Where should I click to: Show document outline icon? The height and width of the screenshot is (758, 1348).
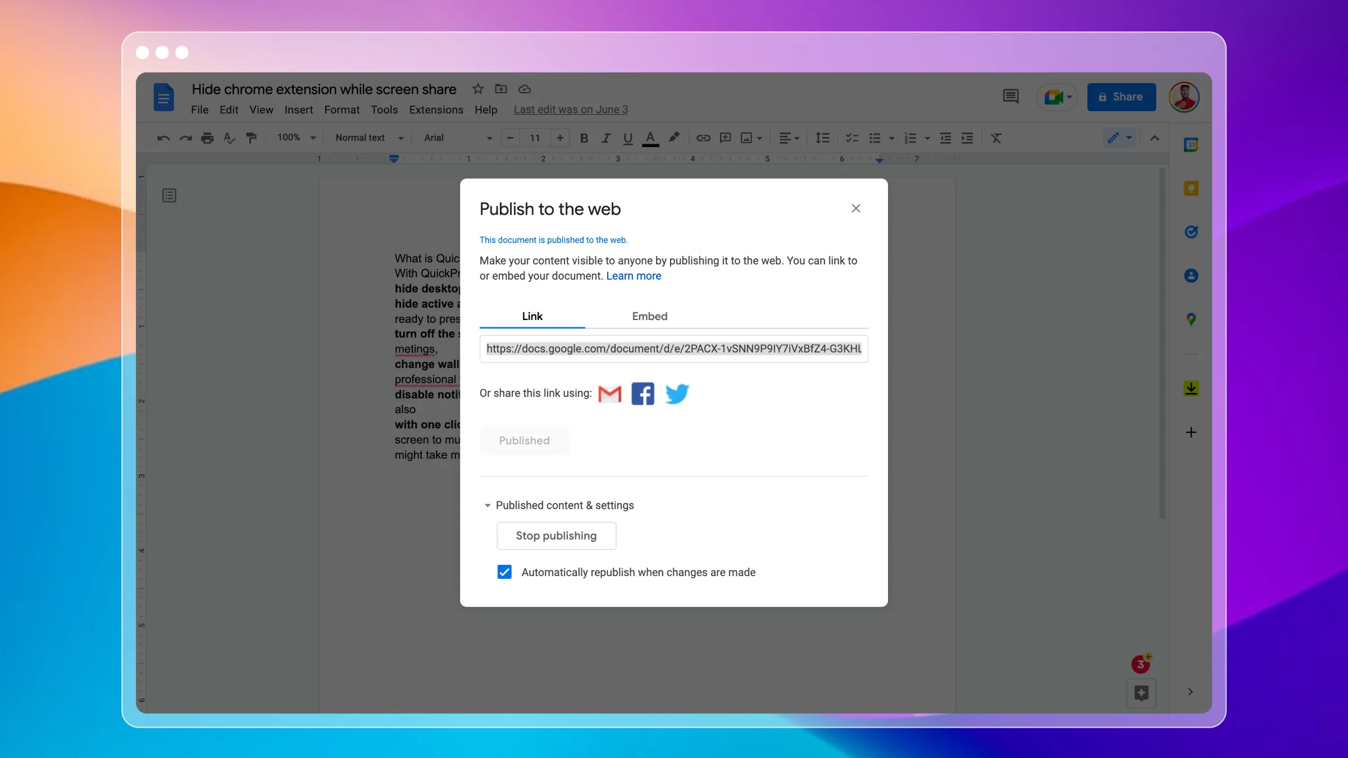point(169,195)
